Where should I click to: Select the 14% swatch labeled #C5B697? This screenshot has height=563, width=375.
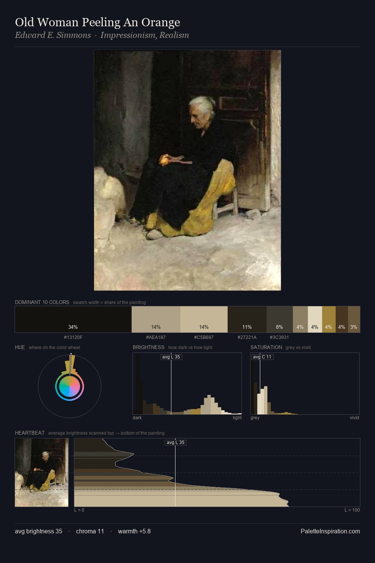click(x=204, y=319)
